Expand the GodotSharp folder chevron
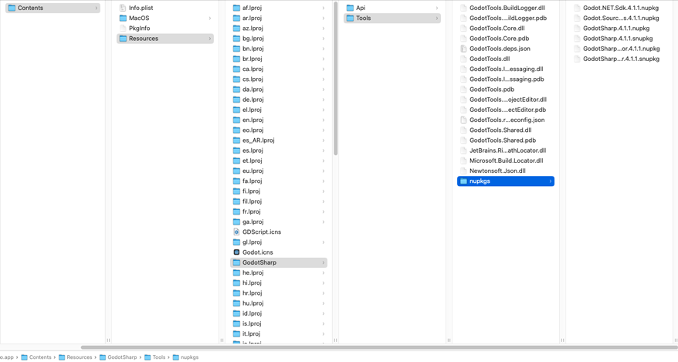This screenshot has height=362, width=678. [x=324, y=262]
